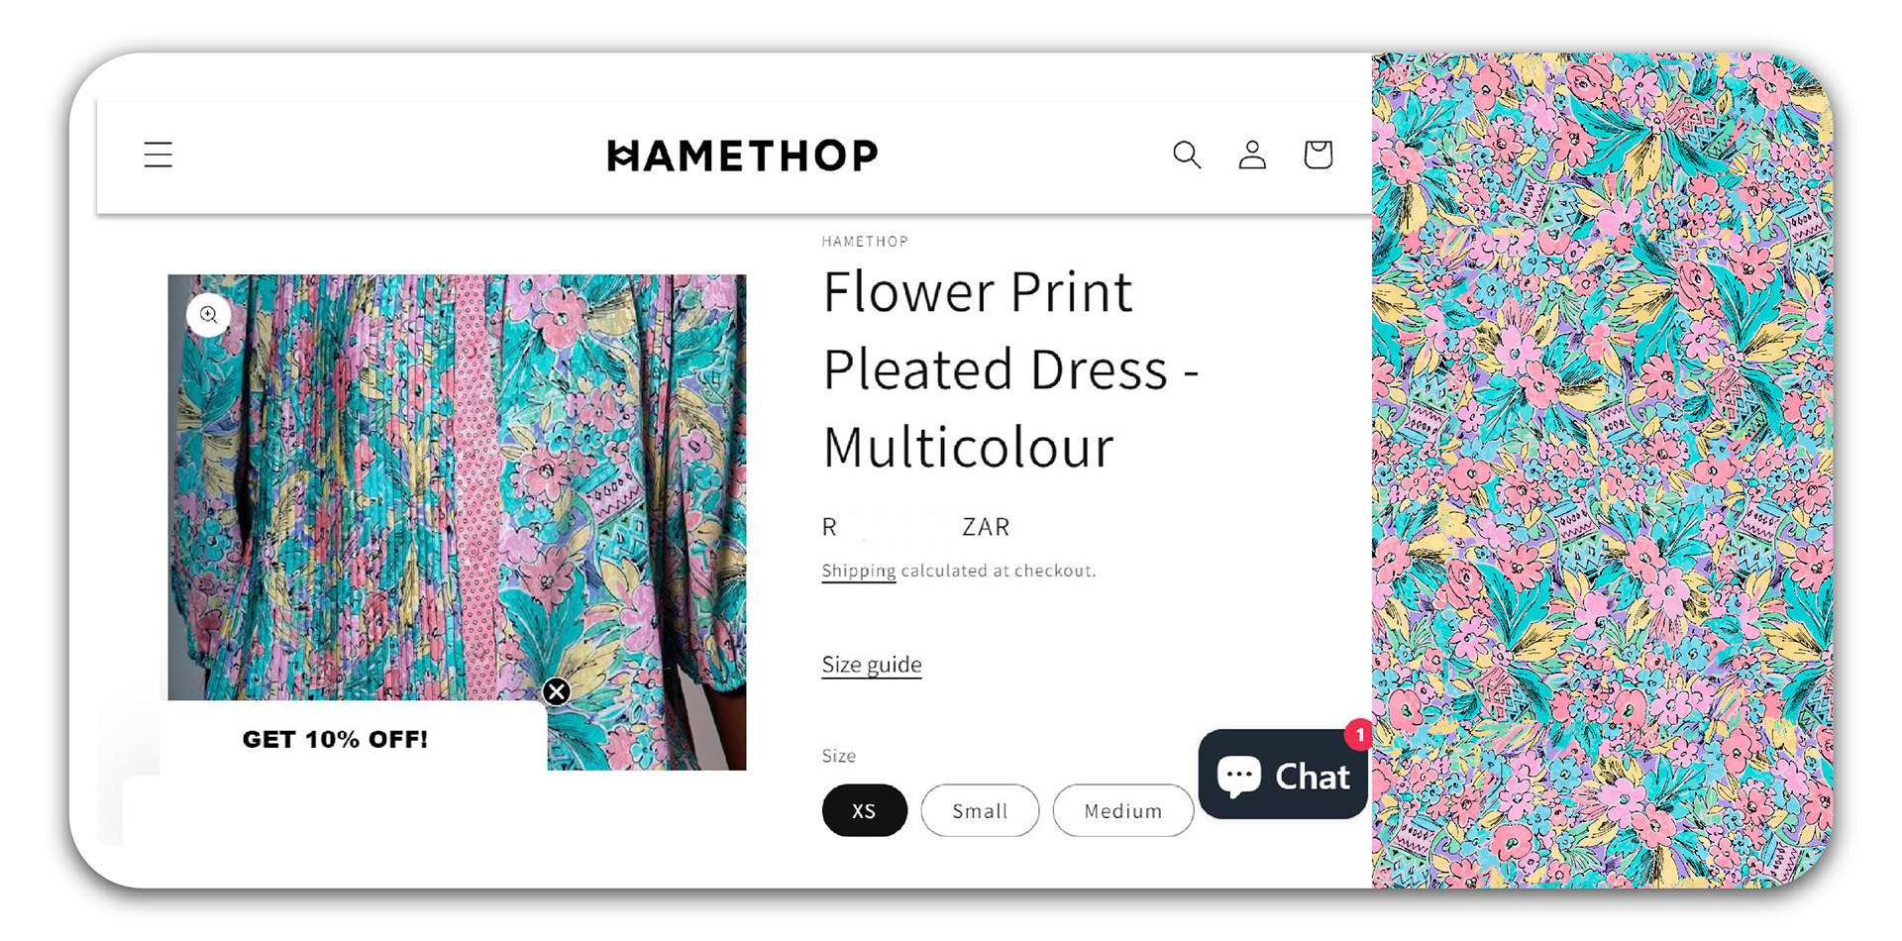
Task: Open the Shopify Chat widget
Action: coord(1284,776)
